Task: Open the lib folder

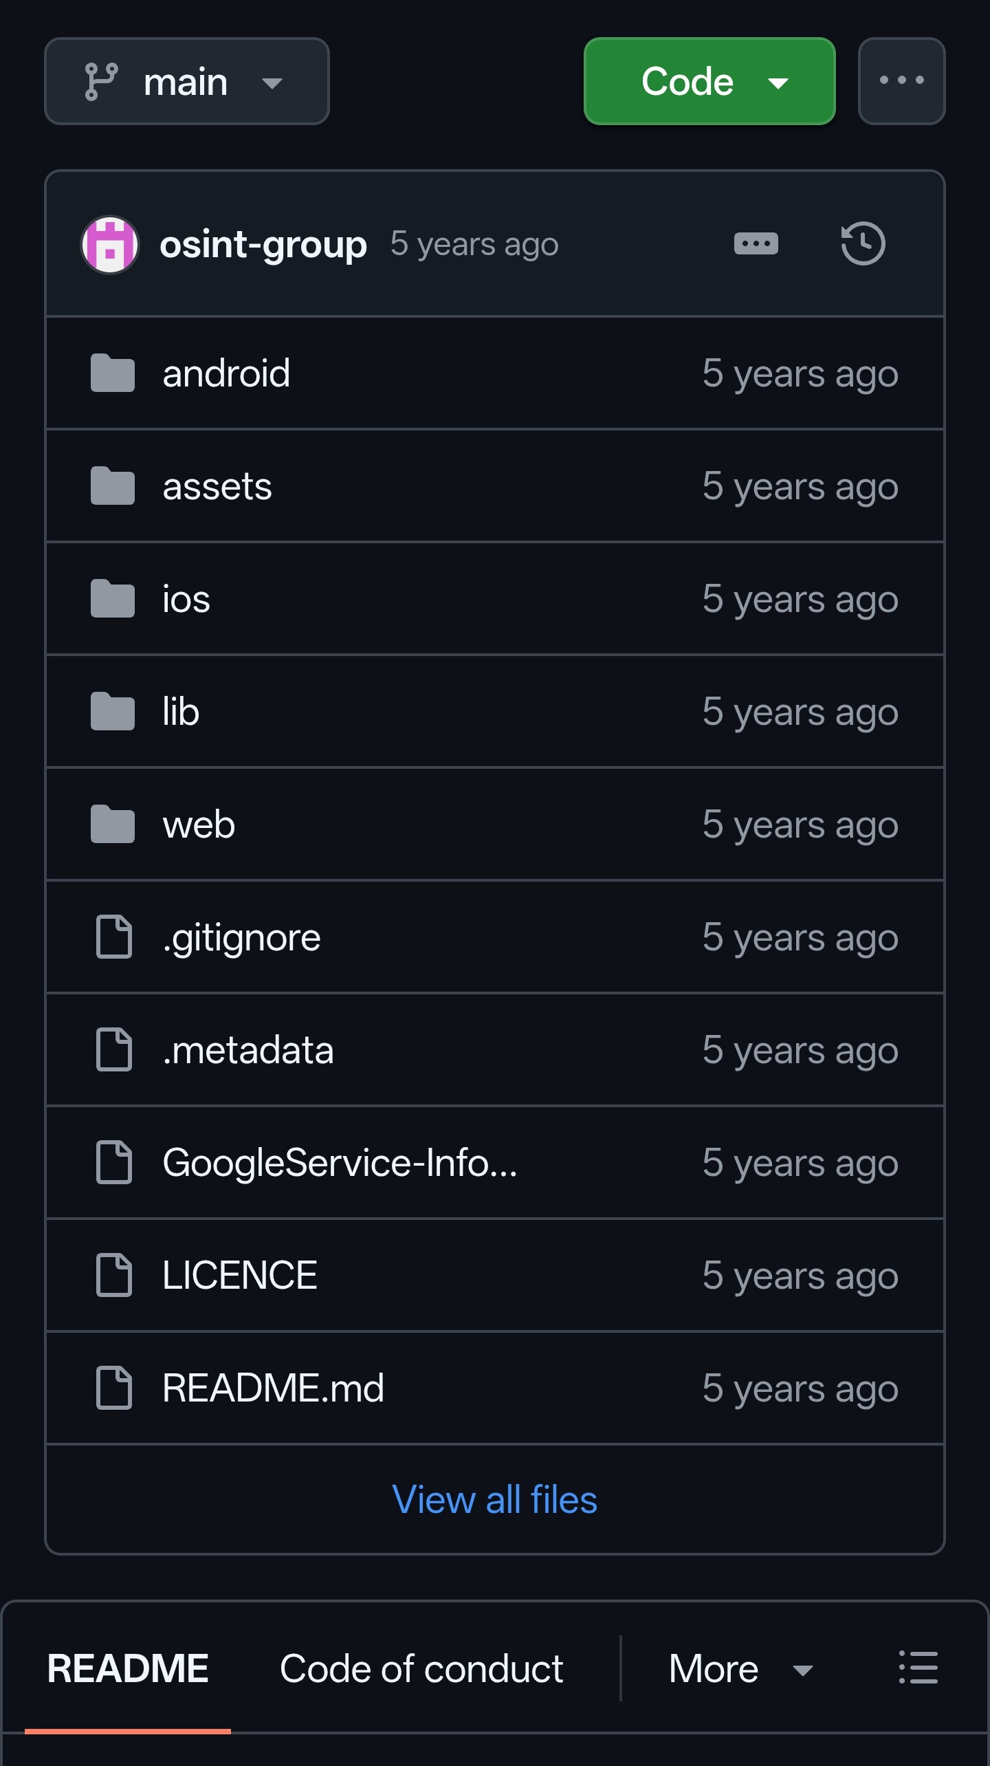Action: 181,711
